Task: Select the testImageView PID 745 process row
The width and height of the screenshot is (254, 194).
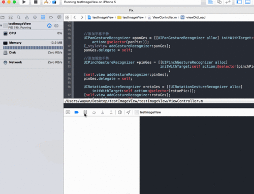Action: pos(31,25)
